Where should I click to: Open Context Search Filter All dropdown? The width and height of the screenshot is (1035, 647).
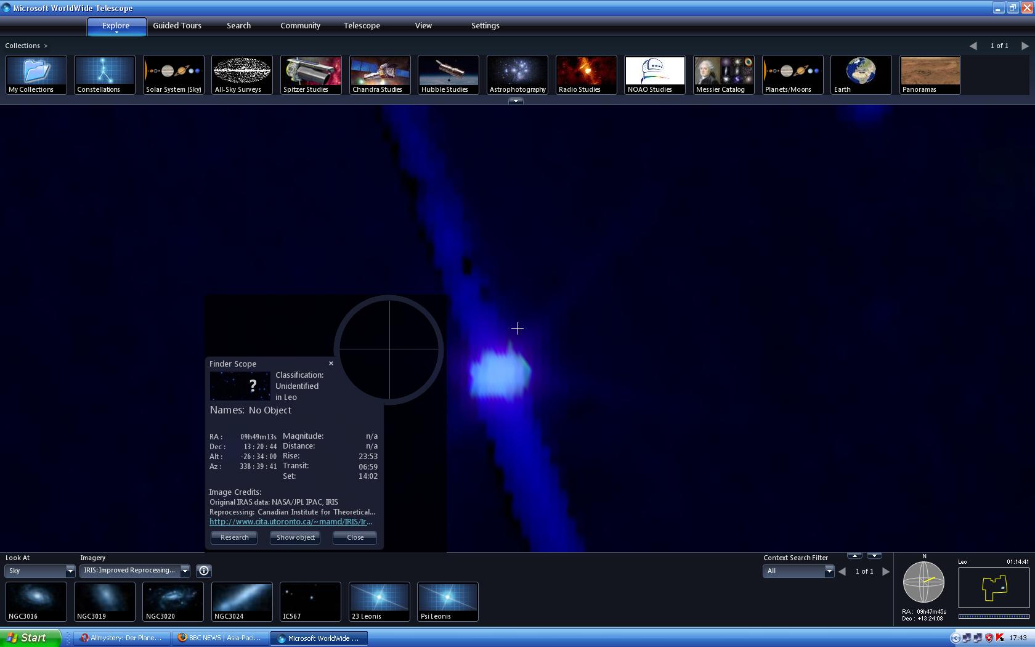tap(798, 571)
